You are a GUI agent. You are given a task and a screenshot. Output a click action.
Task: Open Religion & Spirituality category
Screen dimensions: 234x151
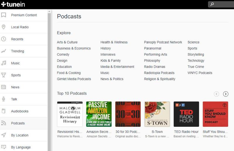(159, 79)
